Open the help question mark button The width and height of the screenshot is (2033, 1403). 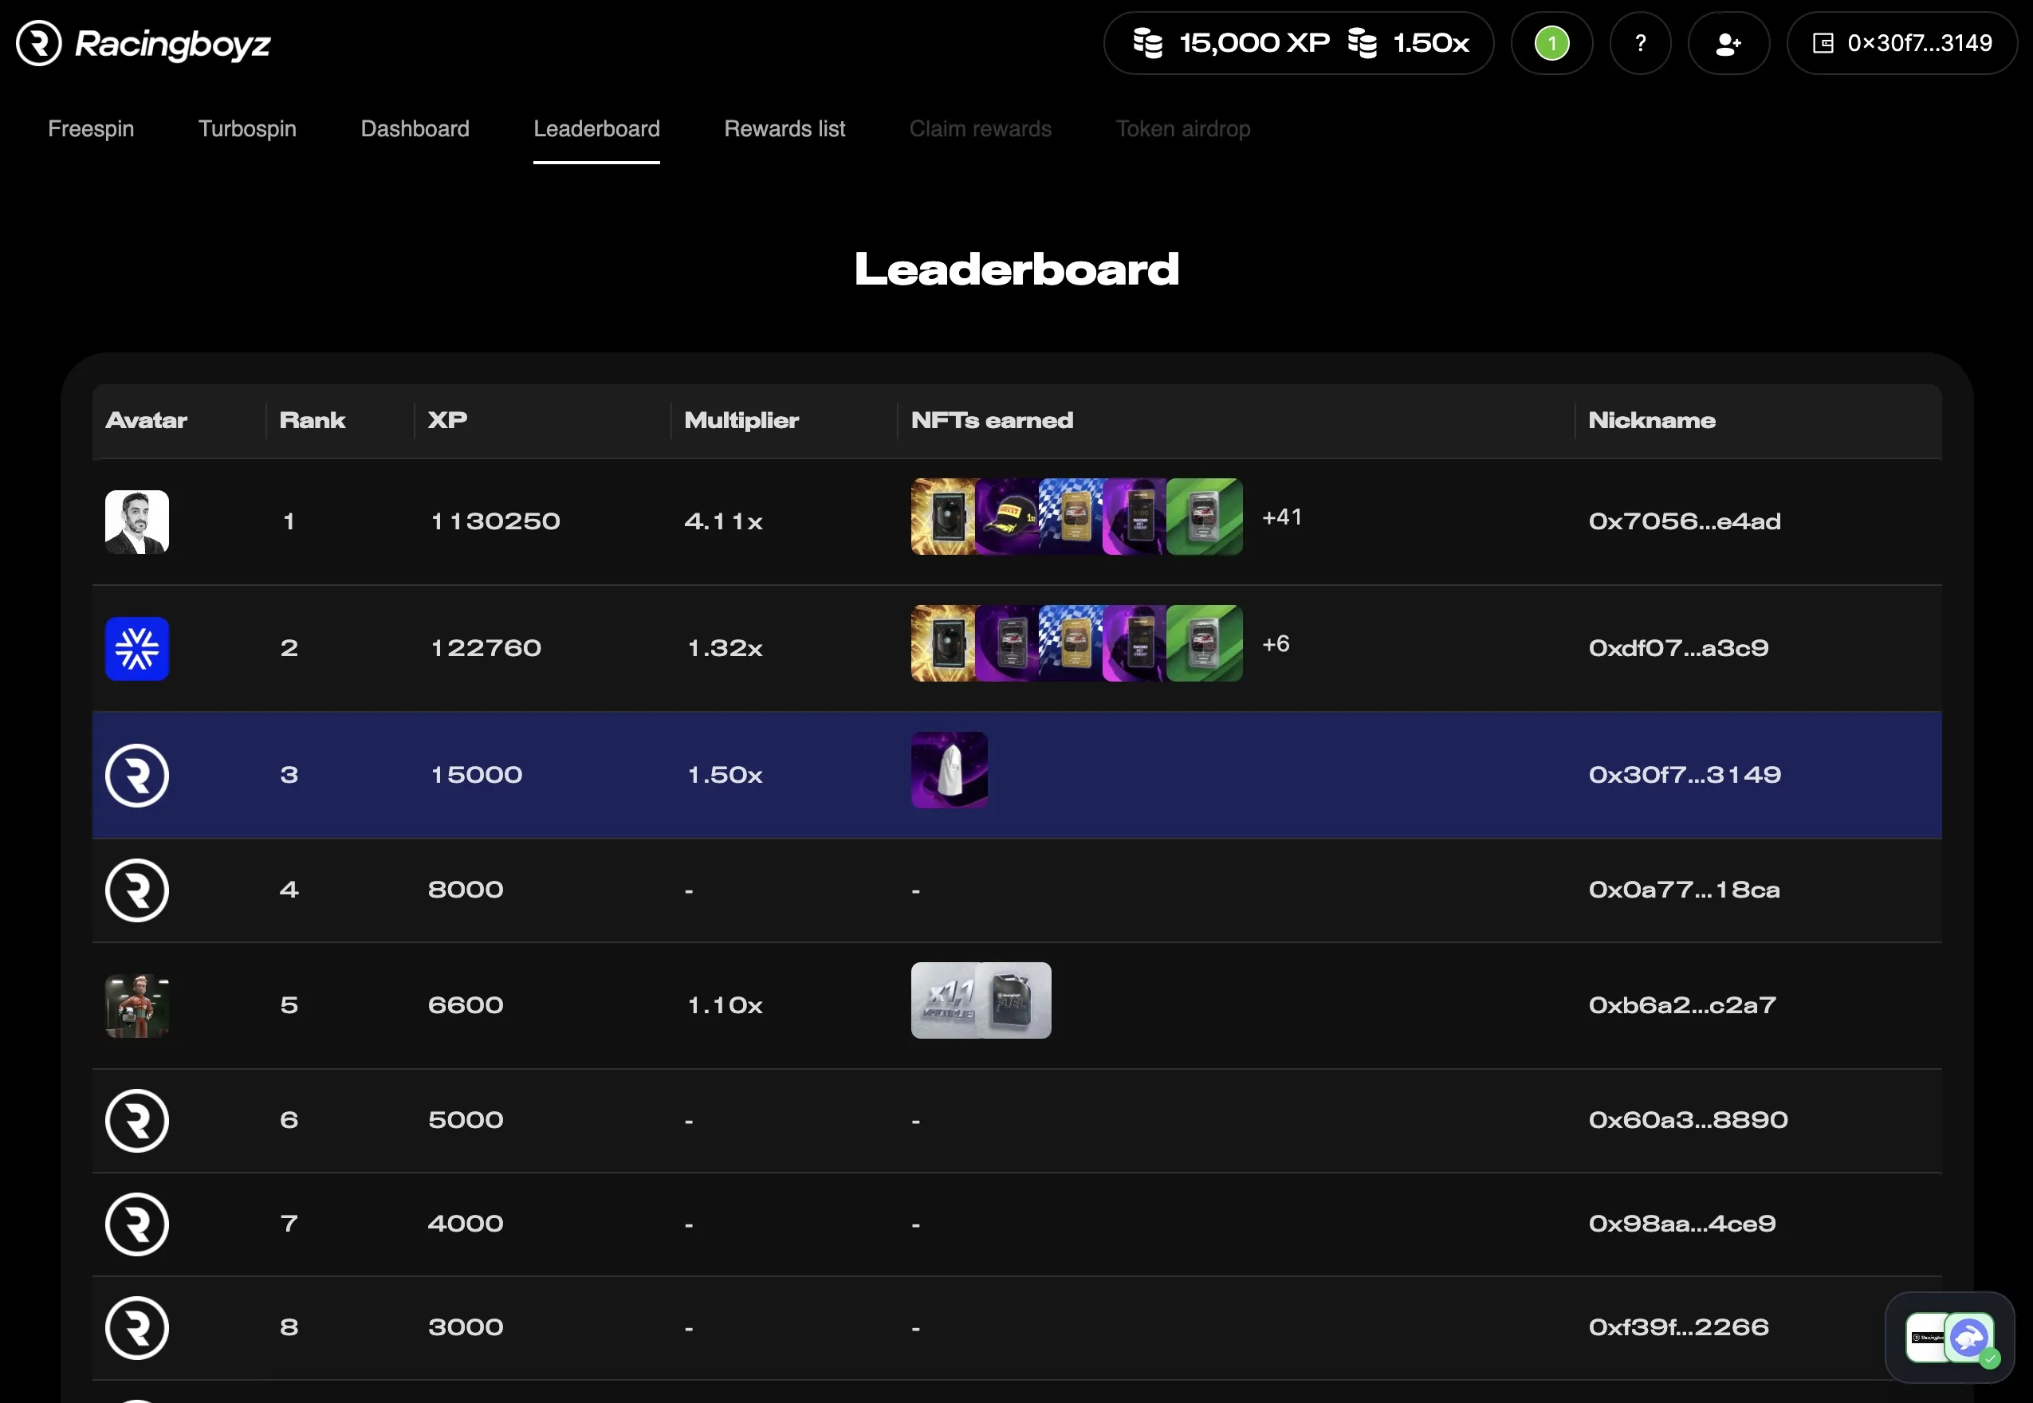[1640, 43]
